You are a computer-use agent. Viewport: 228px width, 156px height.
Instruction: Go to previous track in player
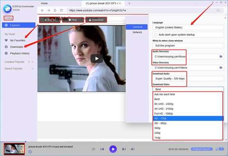(102, 149)
